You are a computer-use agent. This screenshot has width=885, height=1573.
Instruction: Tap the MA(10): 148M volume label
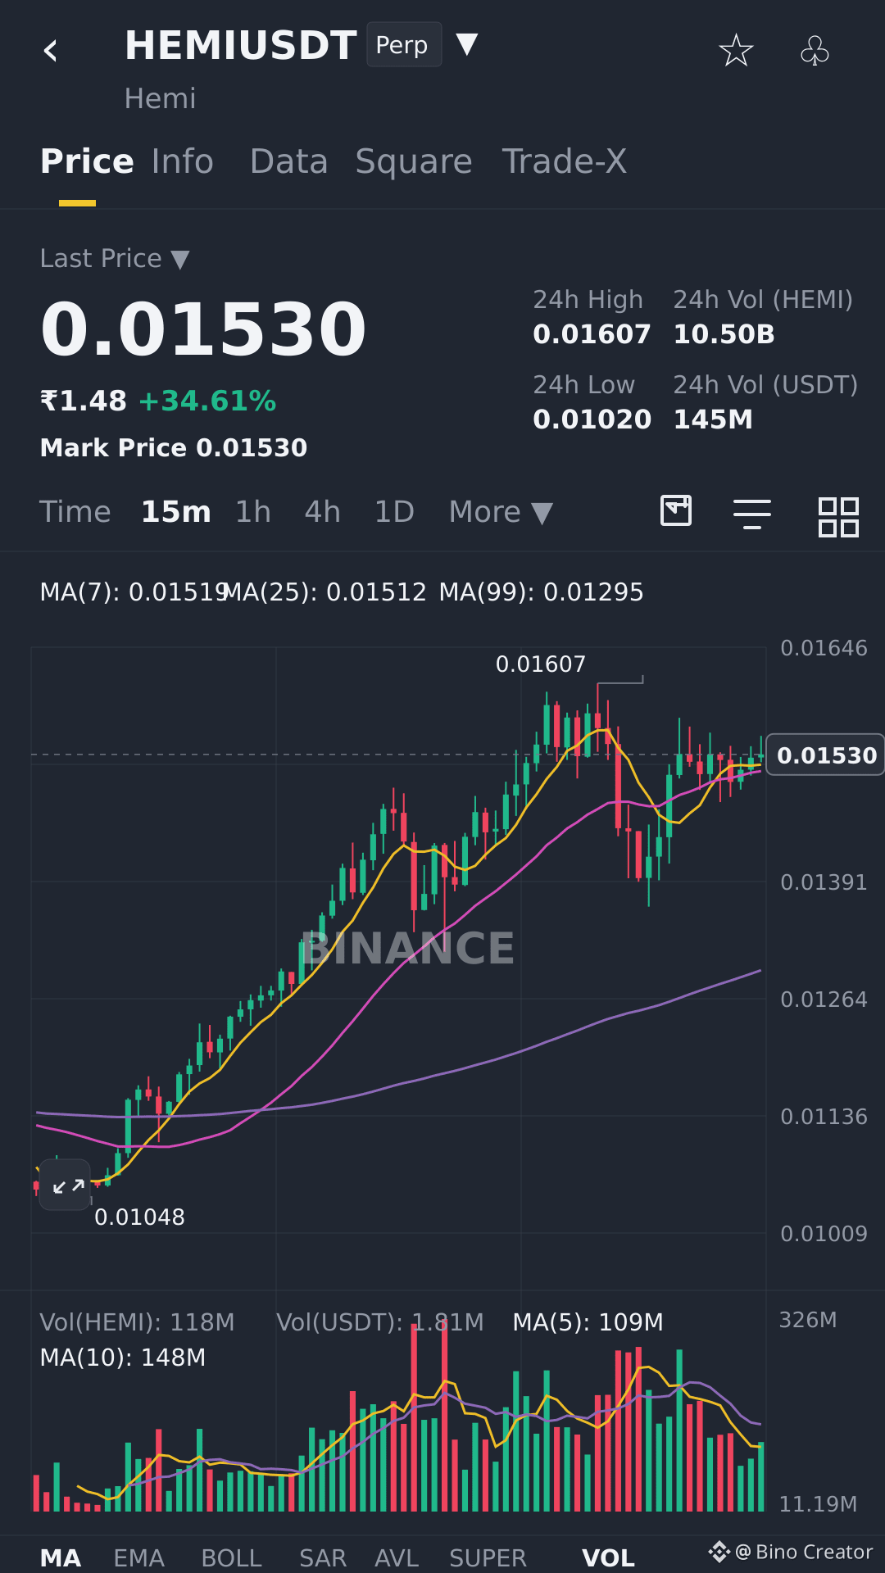(x=123, y=1358)
